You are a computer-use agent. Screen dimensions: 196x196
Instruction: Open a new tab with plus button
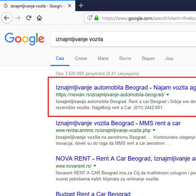point(81,5)
